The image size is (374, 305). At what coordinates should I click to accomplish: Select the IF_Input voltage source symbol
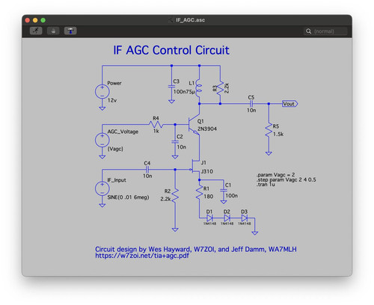tap(102, 188)
